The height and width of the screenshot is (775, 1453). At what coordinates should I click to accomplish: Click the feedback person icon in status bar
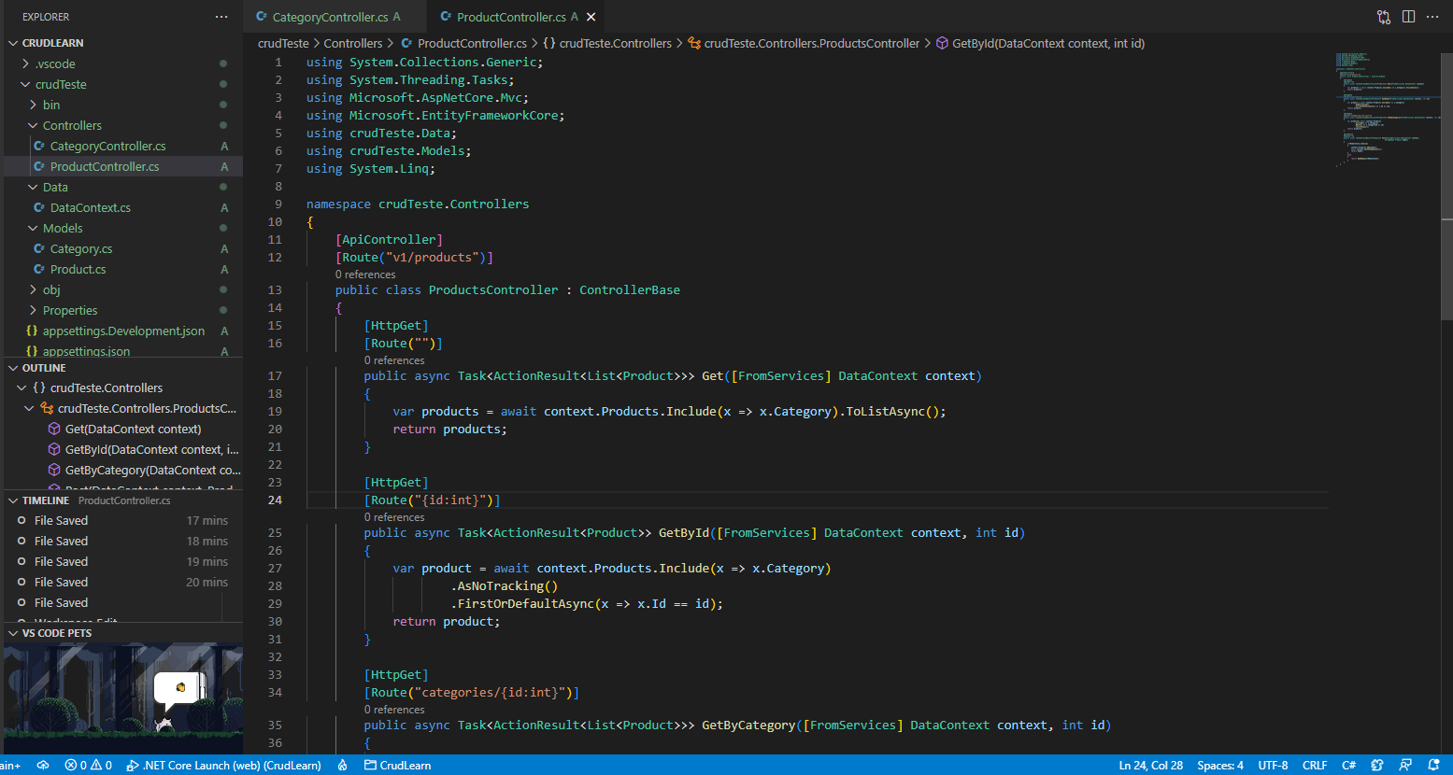tap(1404, 765)
